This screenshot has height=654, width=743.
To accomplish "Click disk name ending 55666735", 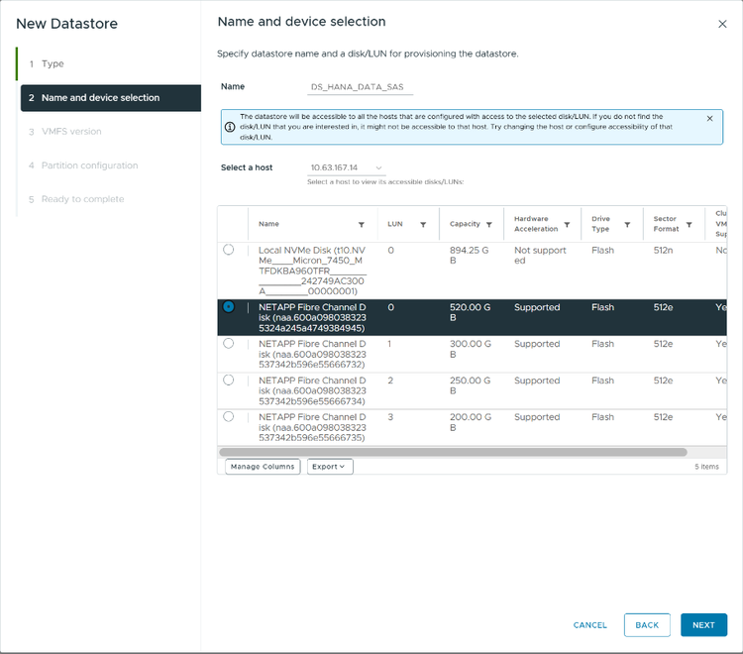I will click(312, 427).
